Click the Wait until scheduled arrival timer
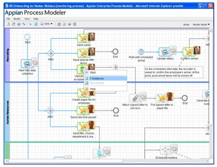Screen dimensions: 217x167 click(141, 52)
